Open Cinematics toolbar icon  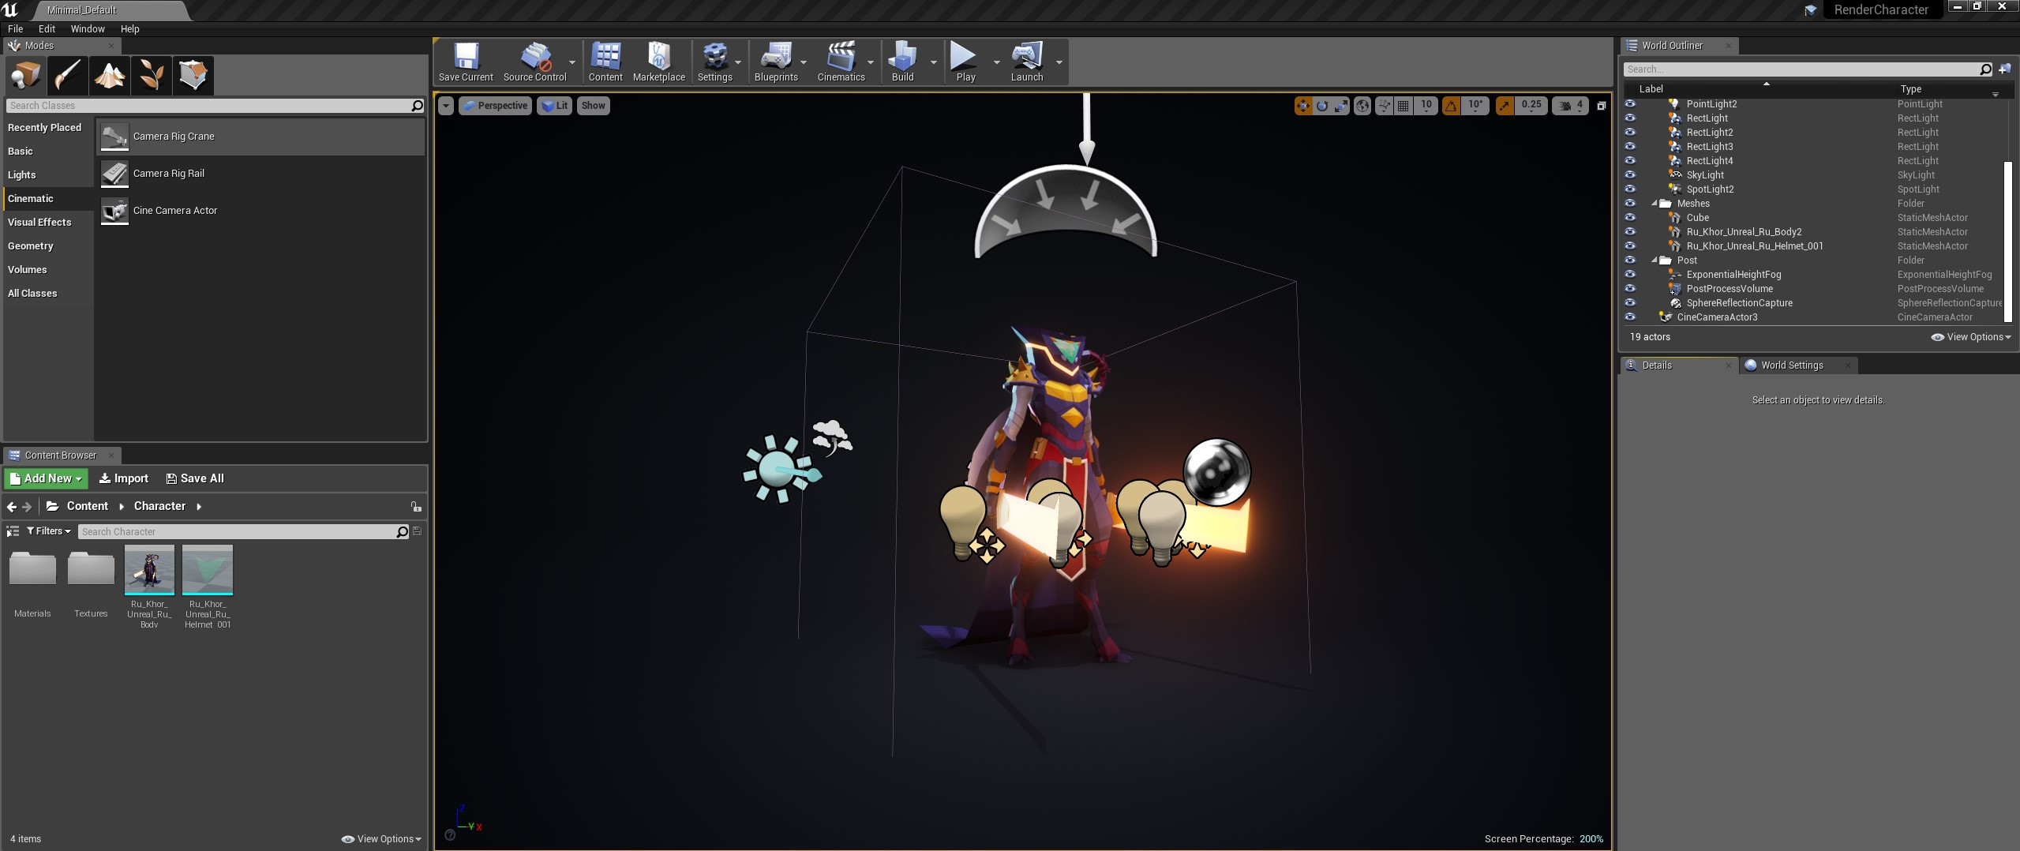click(x=841, y=62)
